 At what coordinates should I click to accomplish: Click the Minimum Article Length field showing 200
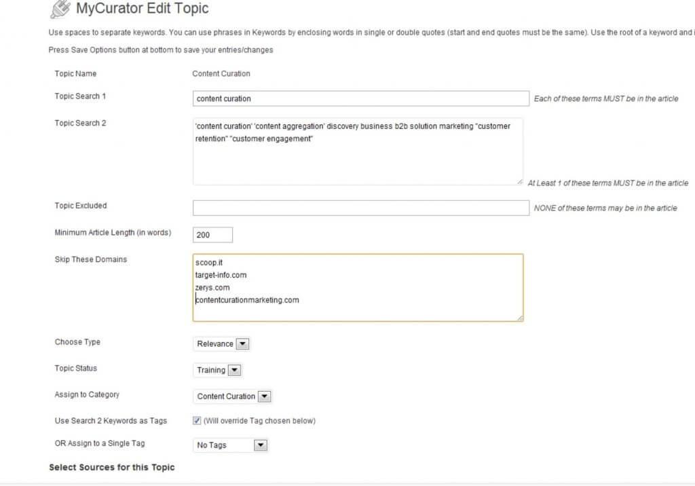[212, 235]
